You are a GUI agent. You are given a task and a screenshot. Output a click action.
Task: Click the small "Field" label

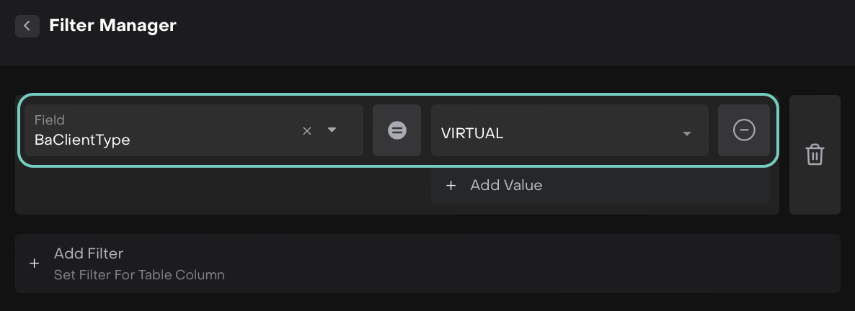click(x=50, y=120)
